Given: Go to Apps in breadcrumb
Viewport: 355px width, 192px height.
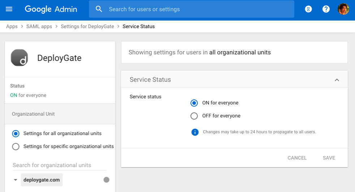Looking at the screenshot, I should click(12, 26).
